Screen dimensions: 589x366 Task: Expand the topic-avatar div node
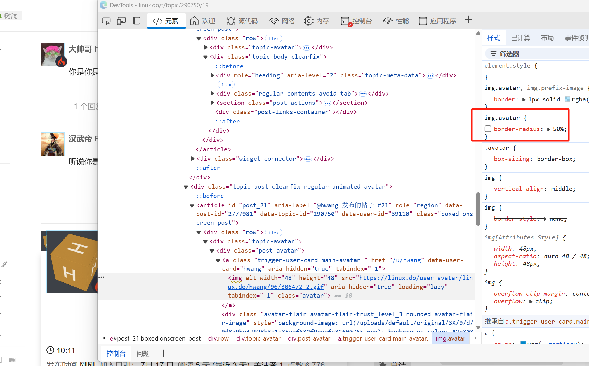206,47
